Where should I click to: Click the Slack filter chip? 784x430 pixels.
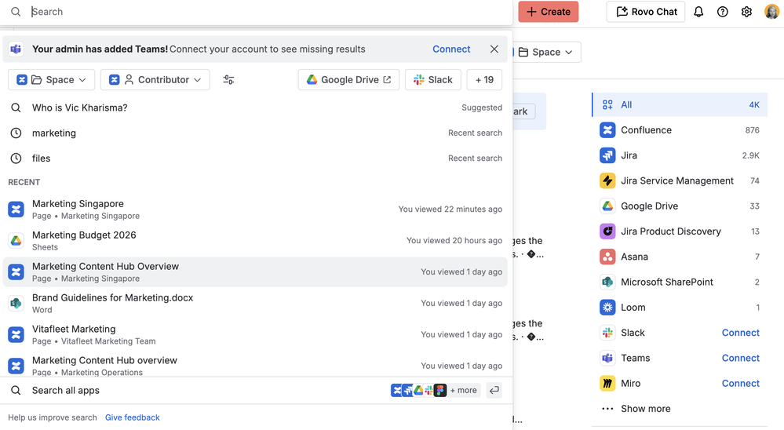[x=432, y=80]
